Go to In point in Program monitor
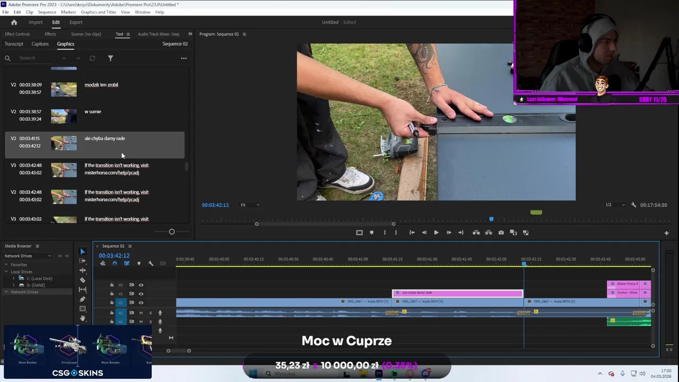679x382 pixels. point(412,232)
